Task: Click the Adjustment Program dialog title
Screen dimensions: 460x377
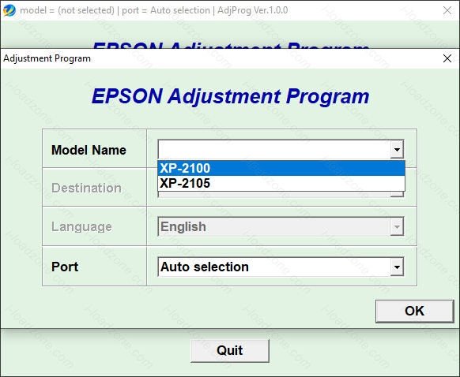Action: tap(47, 58)
